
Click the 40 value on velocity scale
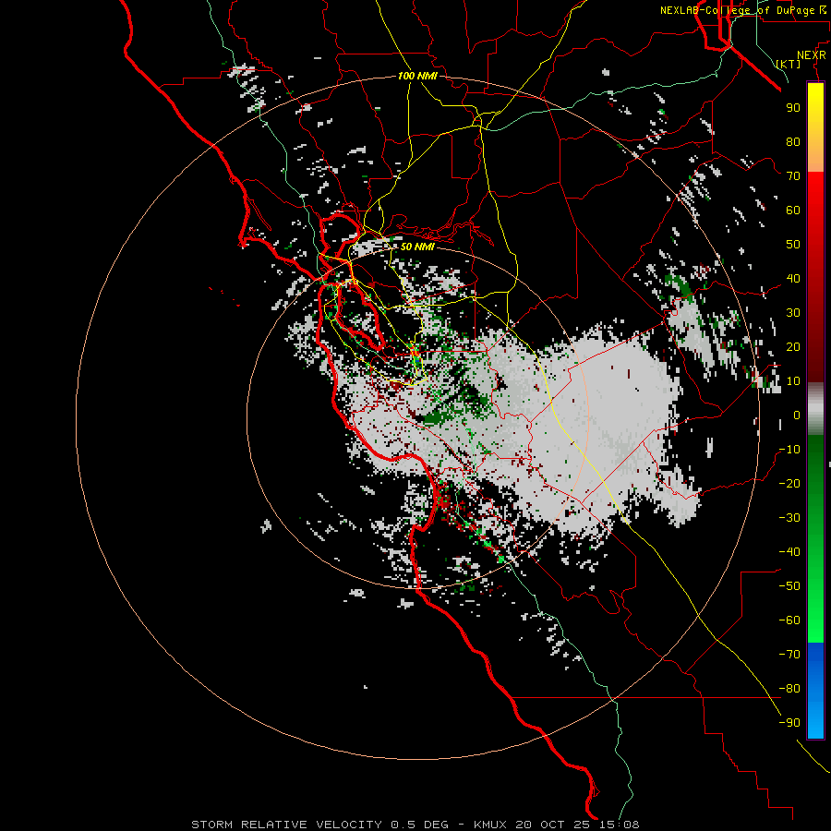click(x=793, y=278)
